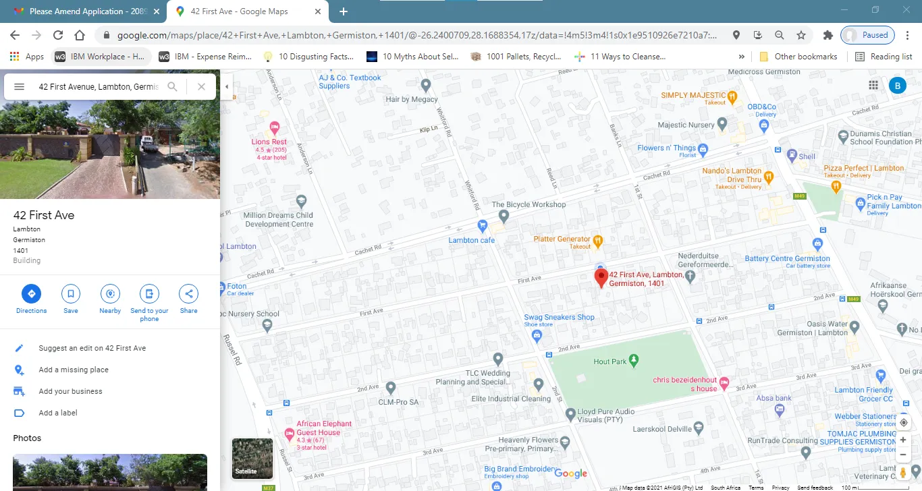
Task: Get directions to 42 First Ave
Action: (x=31, y=294)
